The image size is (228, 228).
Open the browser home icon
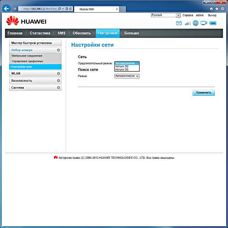(x=211, y=9)
